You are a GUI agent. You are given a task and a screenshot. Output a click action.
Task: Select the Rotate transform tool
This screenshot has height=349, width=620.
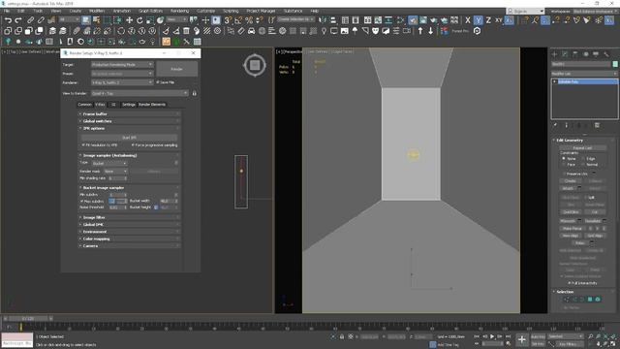pyautogui.click(x=139, y=20)
